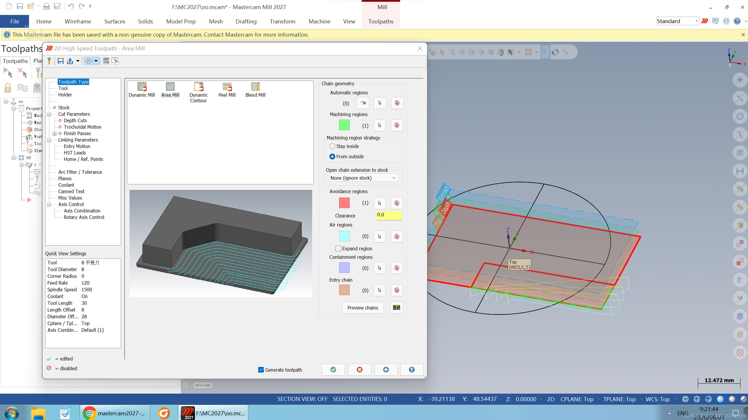This screenshot has height=420, width=748.
Task: Clear air regions selection icon
Action: (397, 237)
